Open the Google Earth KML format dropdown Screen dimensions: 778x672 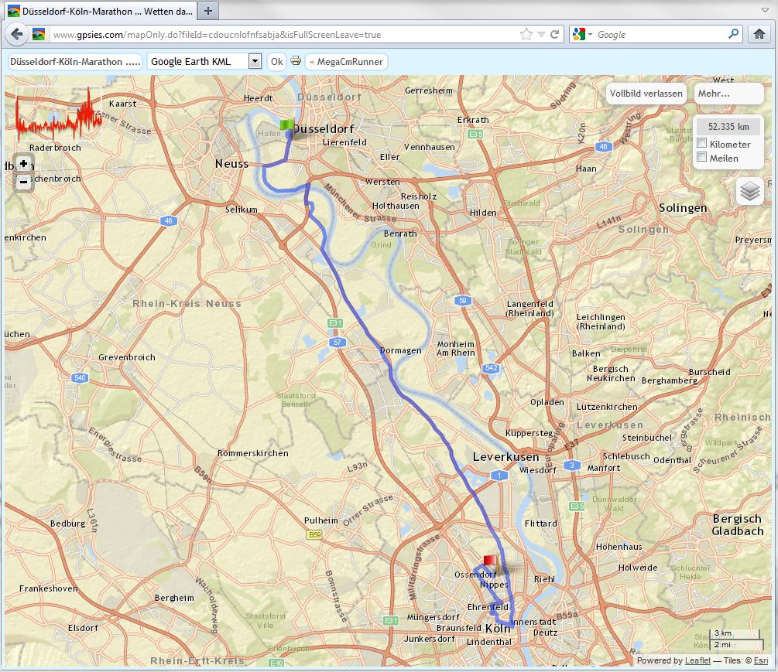(x=255, y=61)
